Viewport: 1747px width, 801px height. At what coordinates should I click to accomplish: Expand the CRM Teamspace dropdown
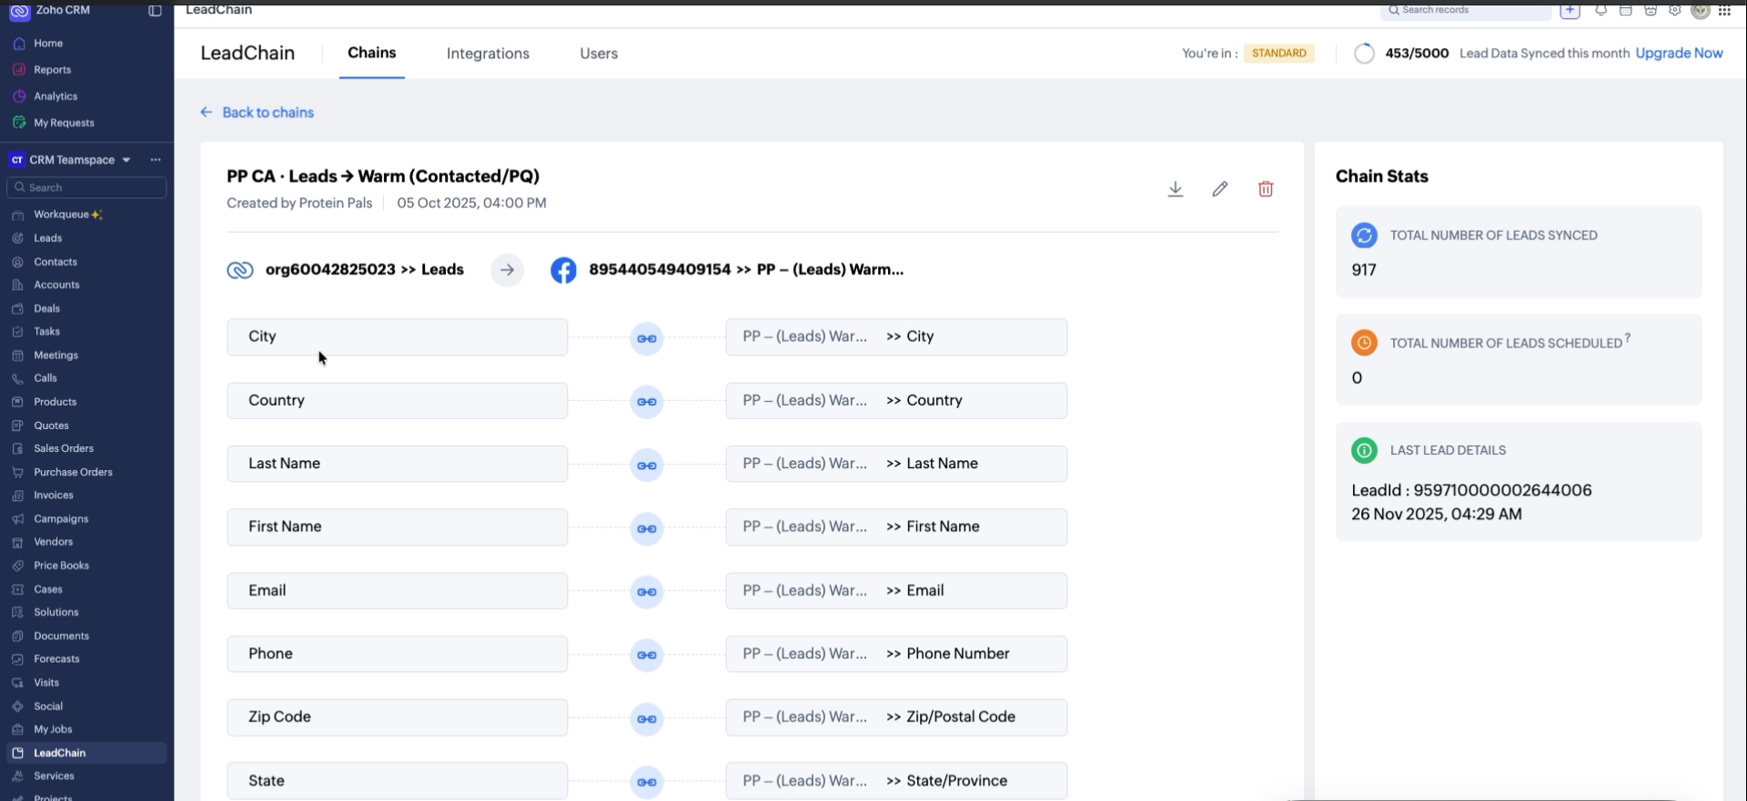pyautogui.click(x=126, y=160)
